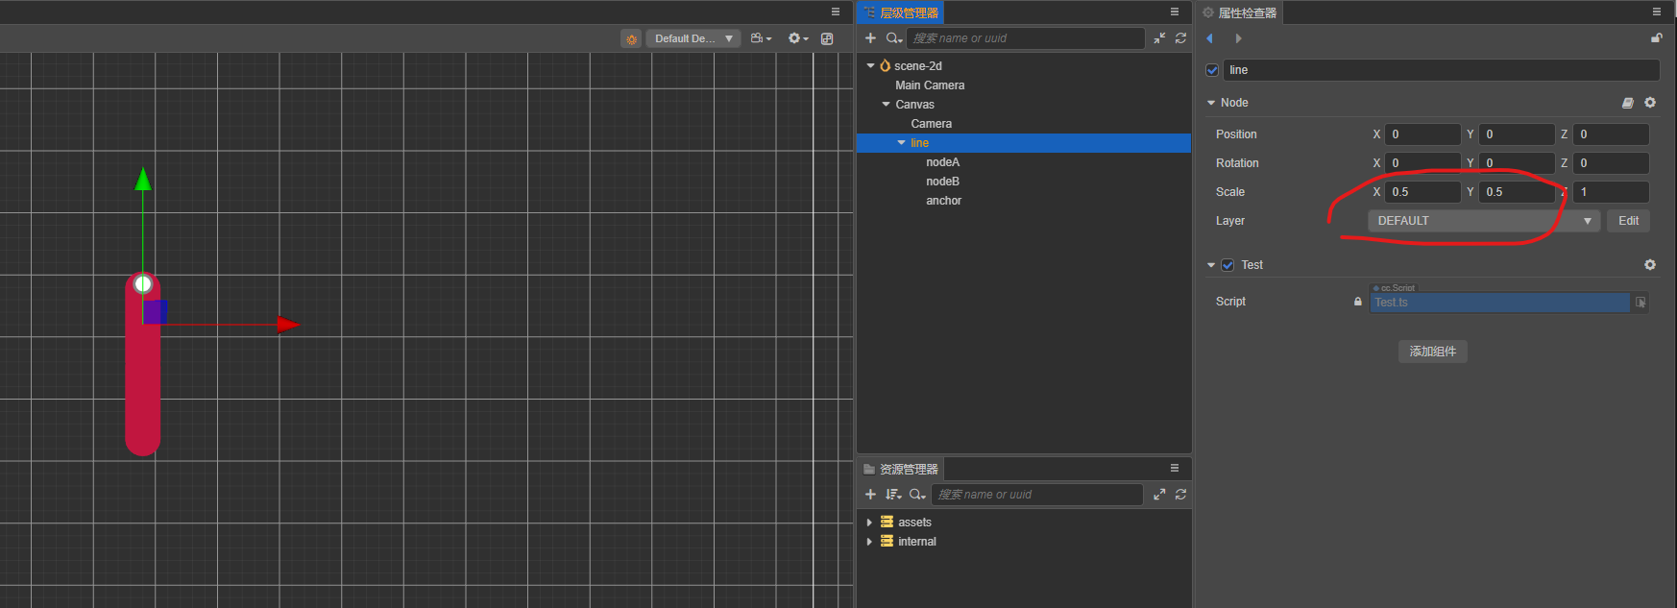Switch to the 资源管理器 assets tab
This screenshot has width=1677, height=608.
(900, 469)
